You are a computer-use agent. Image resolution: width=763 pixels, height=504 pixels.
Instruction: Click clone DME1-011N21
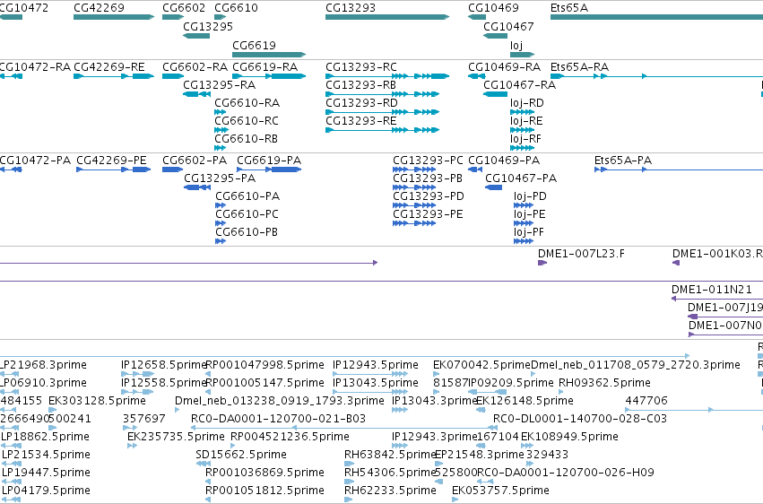click(711, 290)
